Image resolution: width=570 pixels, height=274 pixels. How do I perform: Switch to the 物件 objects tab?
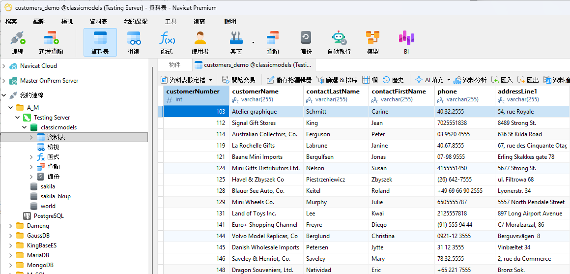(x=174, y=65)
